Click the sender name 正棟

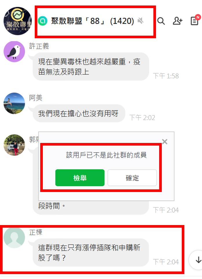click(x=36, y=232)
